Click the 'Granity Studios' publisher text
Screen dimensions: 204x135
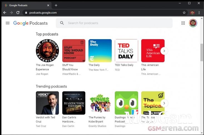97,126
